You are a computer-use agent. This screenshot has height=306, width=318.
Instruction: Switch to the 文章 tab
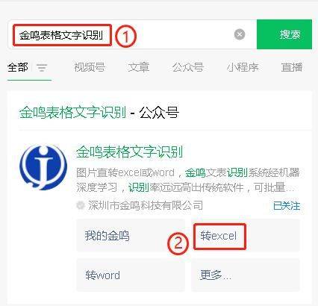tap(139, 67)
